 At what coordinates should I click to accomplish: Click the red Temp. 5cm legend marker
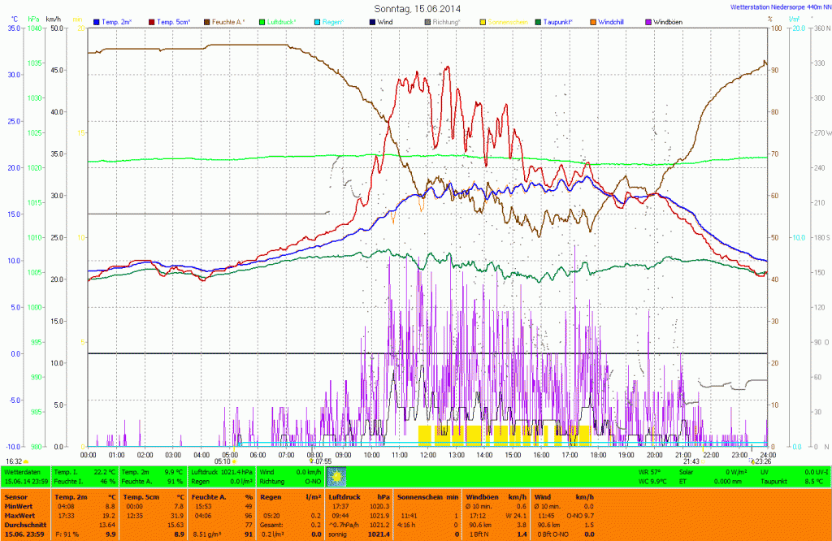click(152, 22)
